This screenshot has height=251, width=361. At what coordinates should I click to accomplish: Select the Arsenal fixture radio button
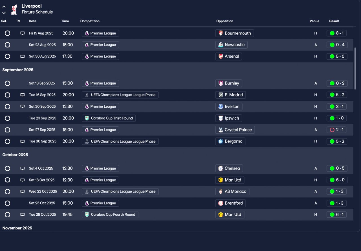pyautogui.click(x=8, y=57)
